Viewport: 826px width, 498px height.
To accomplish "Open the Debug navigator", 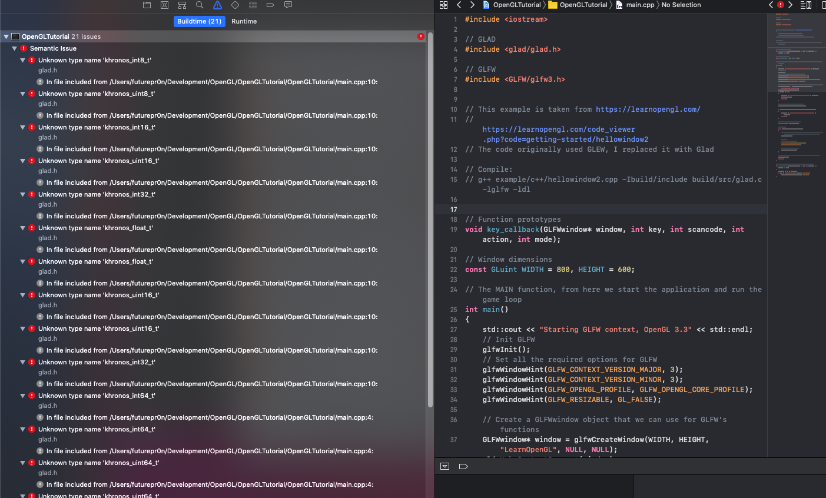I will [253, 5].
